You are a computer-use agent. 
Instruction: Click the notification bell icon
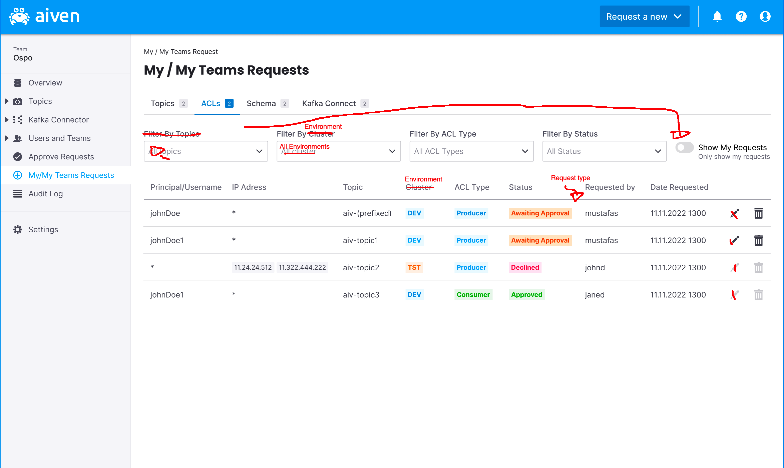click(717, 16)
